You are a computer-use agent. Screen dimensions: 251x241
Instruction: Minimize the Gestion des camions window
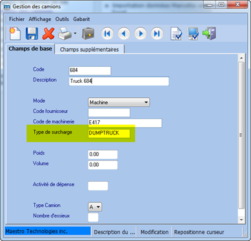click(210, 4)
